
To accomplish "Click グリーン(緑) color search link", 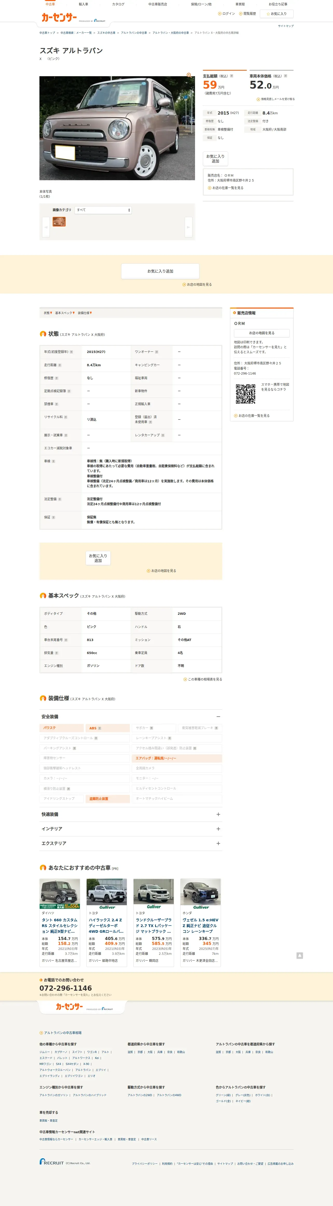I will point(223,1095).
